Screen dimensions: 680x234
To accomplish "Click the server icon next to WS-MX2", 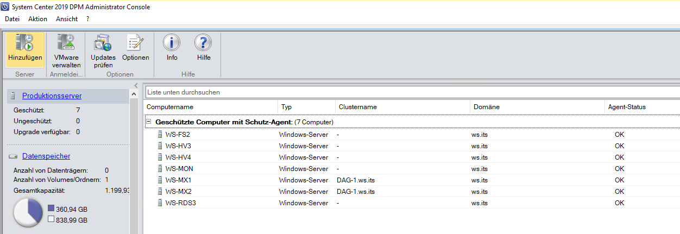I will 160,191.
